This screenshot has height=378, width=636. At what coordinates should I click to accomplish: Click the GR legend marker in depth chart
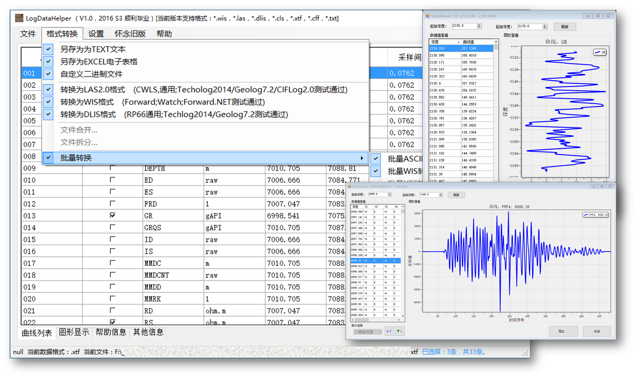597,52
